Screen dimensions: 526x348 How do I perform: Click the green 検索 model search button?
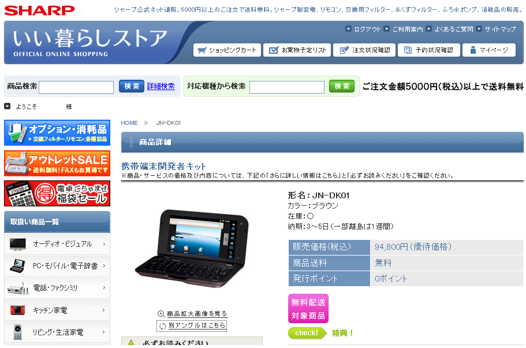(x=342, y=86)
